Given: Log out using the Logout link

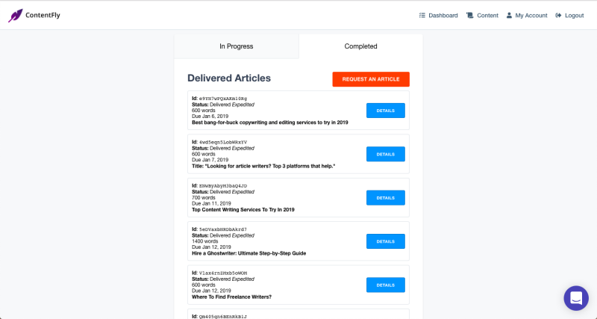Looking at the screenshot, I should tap(569, 16).
